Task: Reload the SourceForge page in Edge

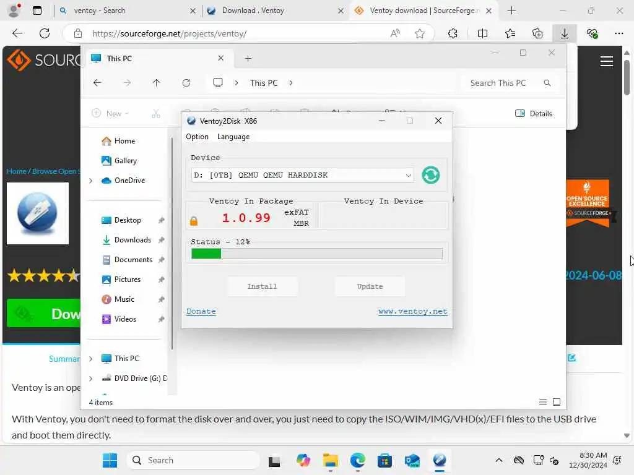Action: point(45,33)
